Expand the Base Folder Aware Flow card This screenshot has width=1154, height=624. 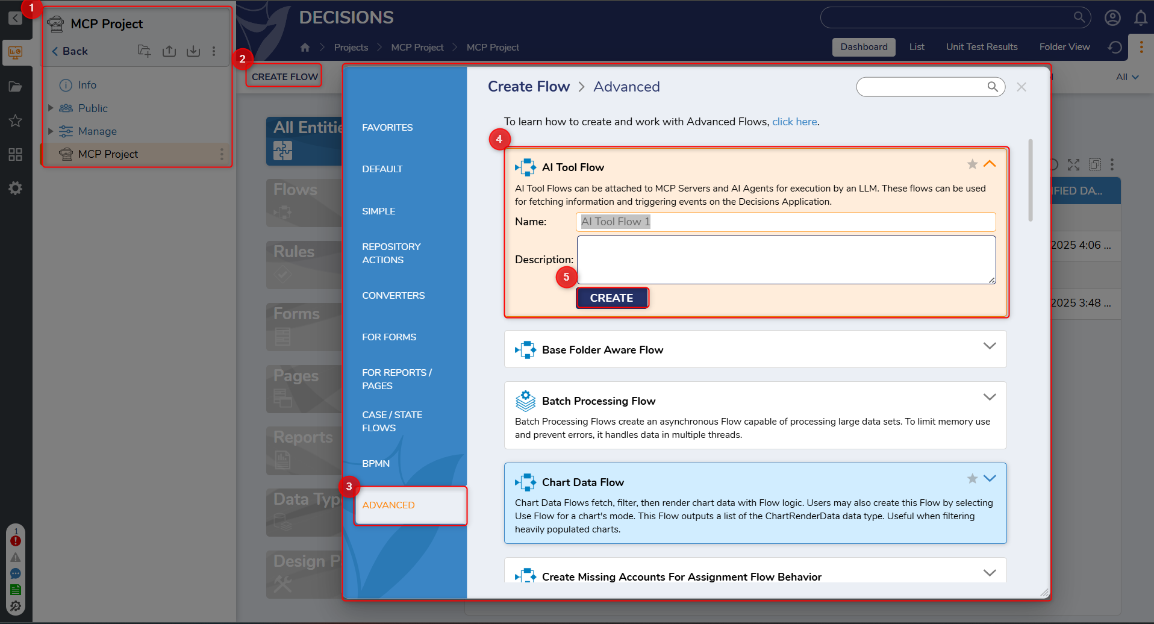[990, 346]
